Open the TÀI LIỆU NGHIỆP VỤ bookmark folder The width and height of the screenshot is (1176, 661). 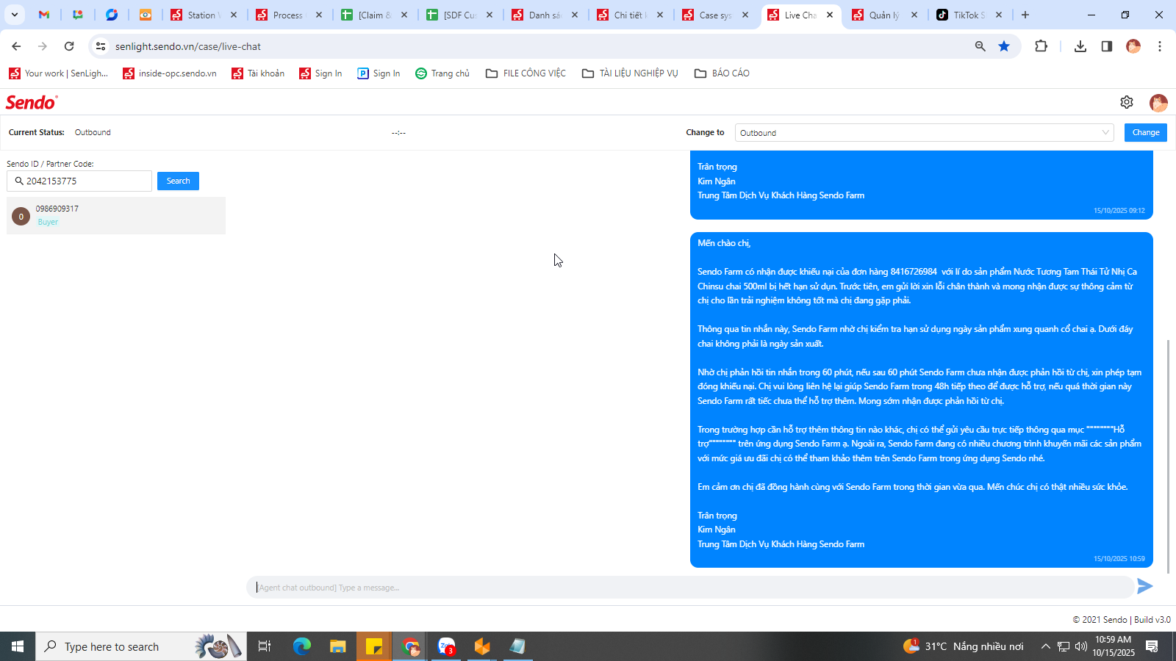coord(630,73)
